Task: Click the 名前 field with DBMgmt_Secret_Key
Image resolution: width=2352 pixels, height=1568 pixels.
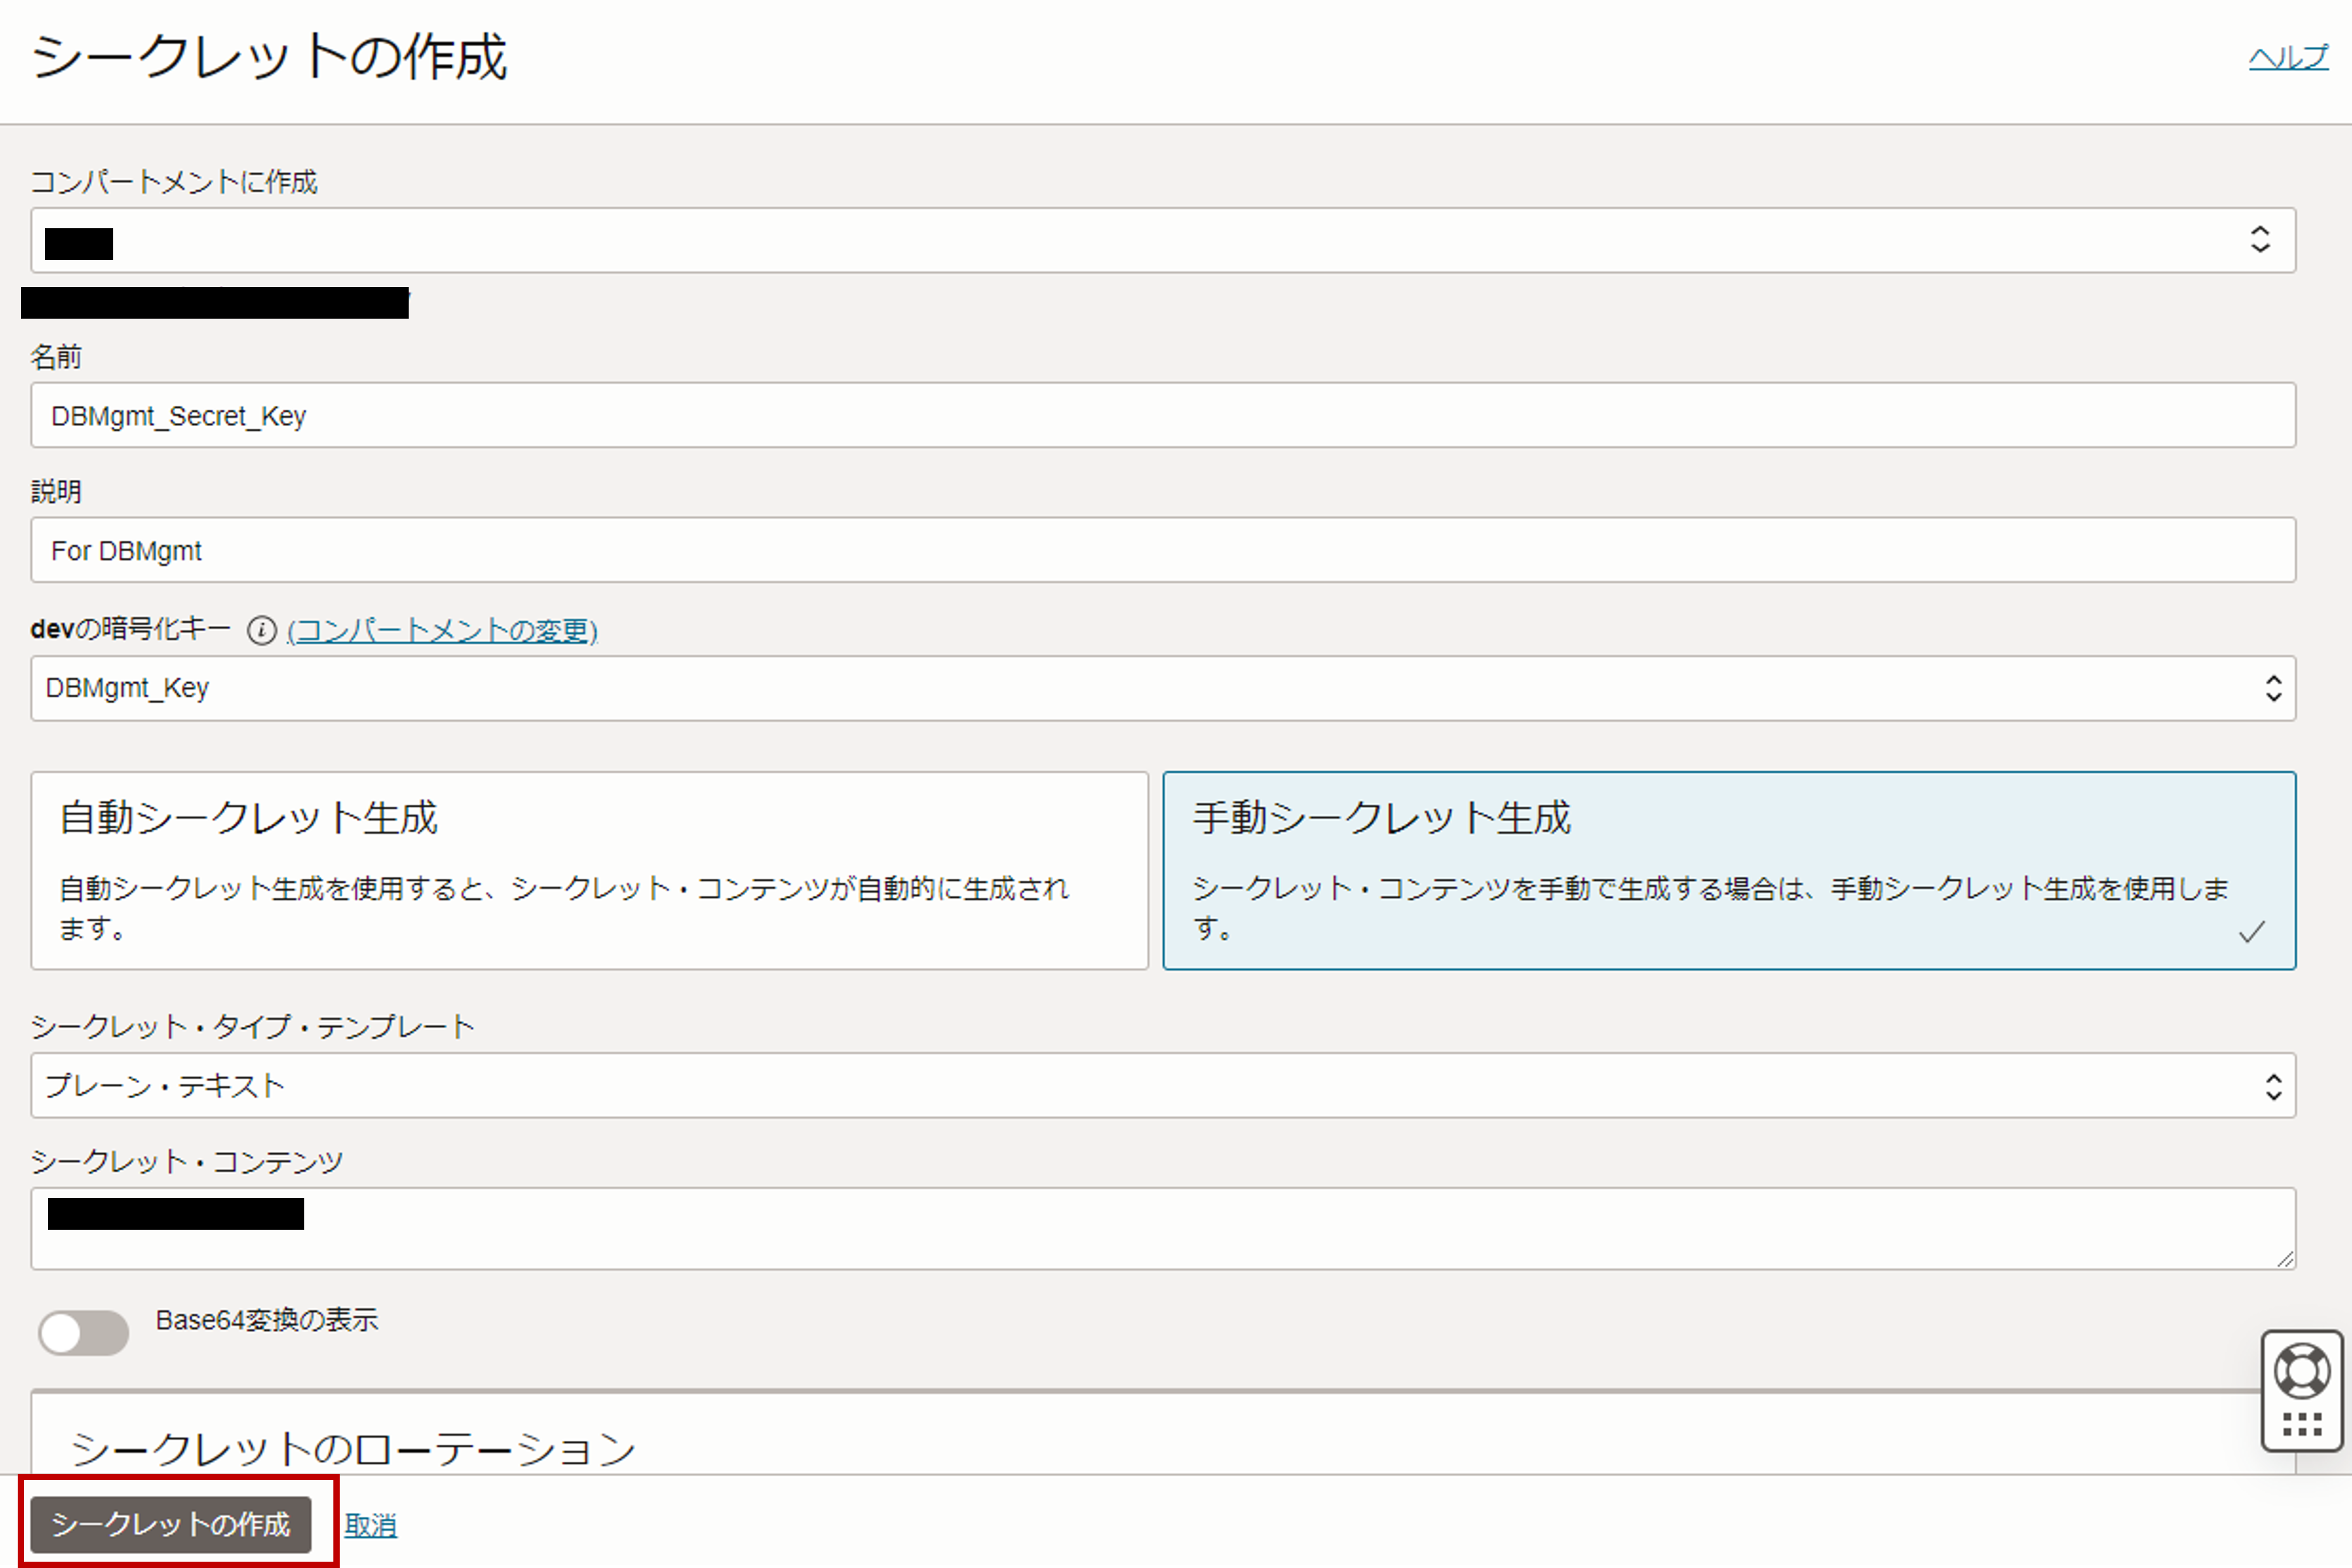Action: click(1163, 415)
